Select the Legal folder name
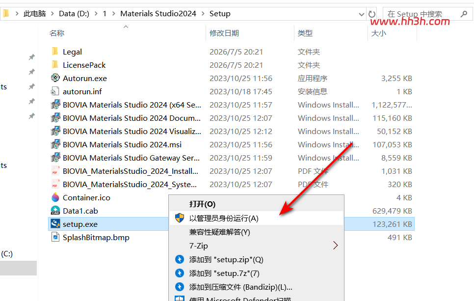474x301 pixels. [72, 52]
